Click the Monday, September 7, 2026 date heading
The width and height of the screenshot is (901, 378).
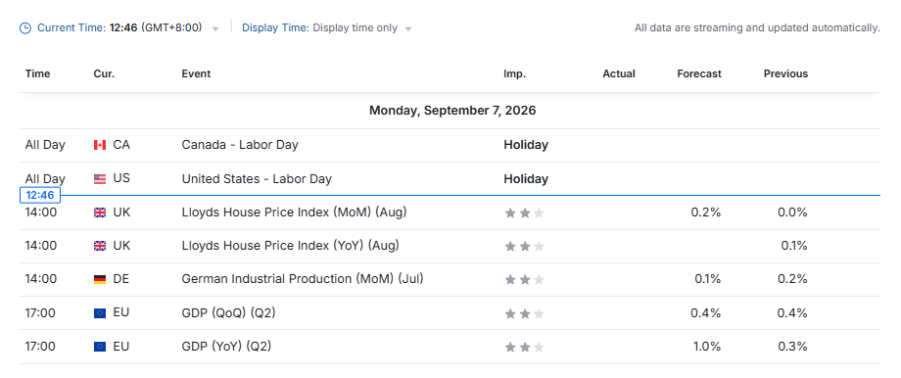pyautogui.click(x=452, y=111)
